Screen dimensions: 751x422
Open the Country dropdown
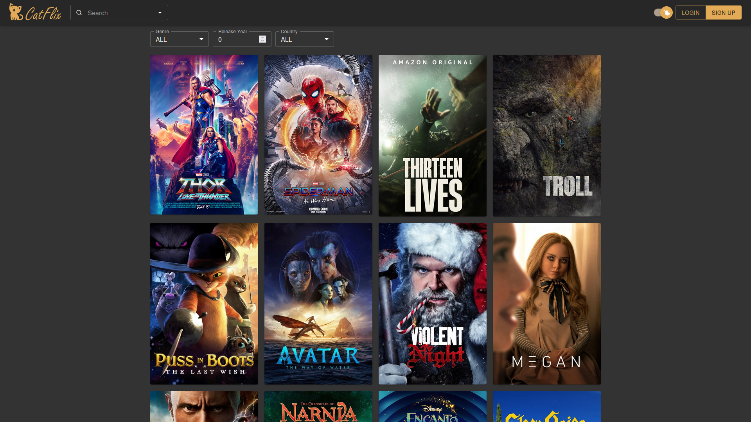(x=305, y=39)
